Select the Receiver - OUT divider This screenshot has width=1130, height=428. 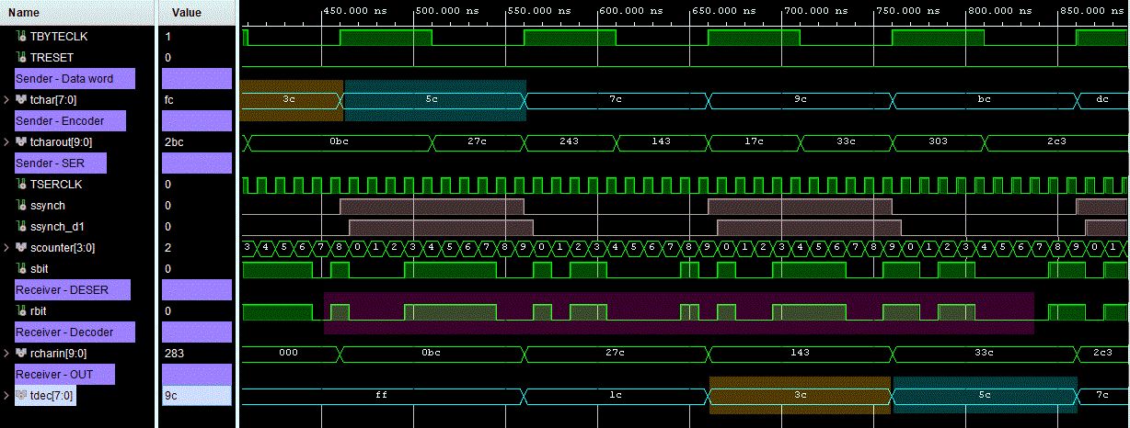(64, 375)
